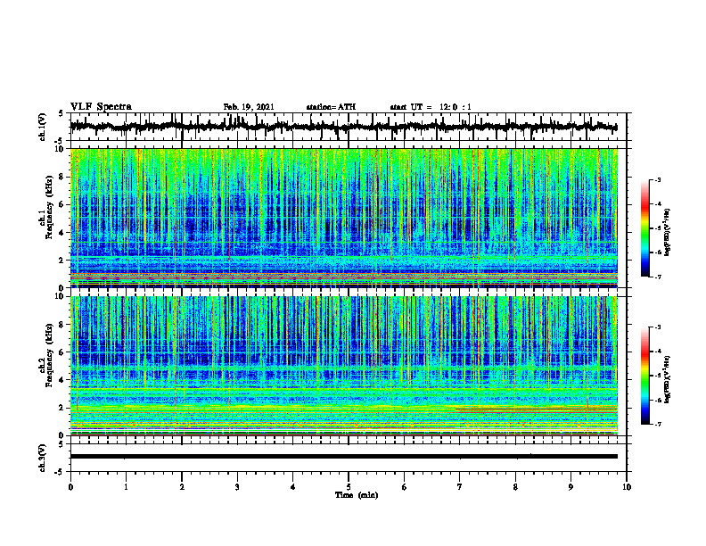Image resolution: width=706 pixels, height=546 pixels.
Task: Click the "station=ATH" header text
Action: coord(331,107)
